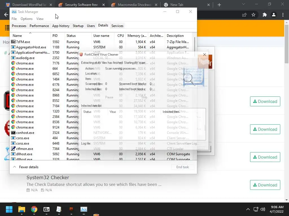Click the audiodg.exe process icon
This screenshot has width=289, height=216.
pos(13,58)
